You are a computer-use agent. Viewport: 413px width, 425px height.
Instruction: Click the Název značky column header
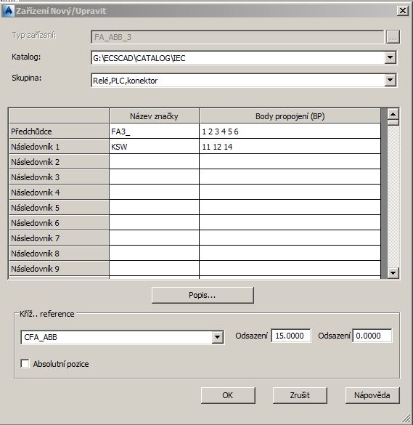click(154, 116)
